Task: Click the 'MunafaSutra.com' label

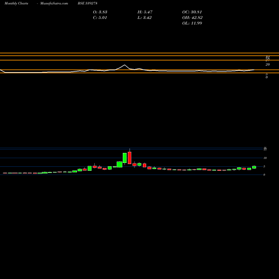Action: tap(54, 3)
